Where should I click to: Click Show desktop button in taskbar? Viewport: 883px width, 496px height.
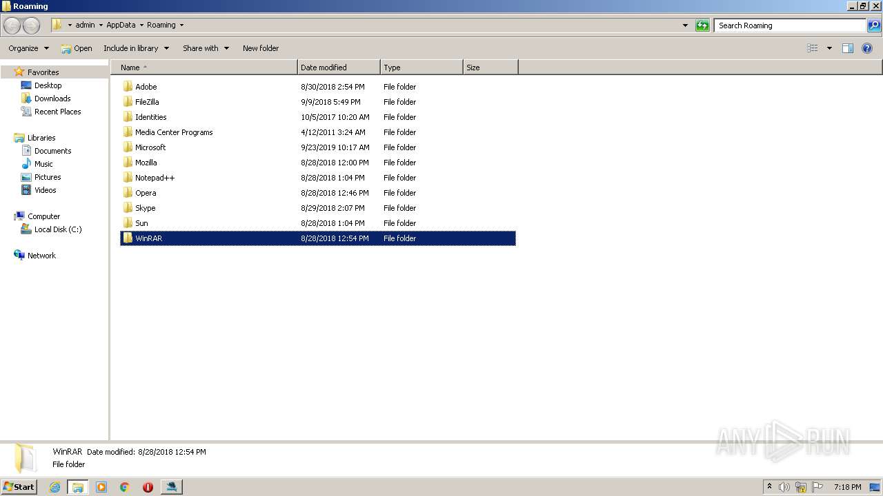(x=875, y=487)
